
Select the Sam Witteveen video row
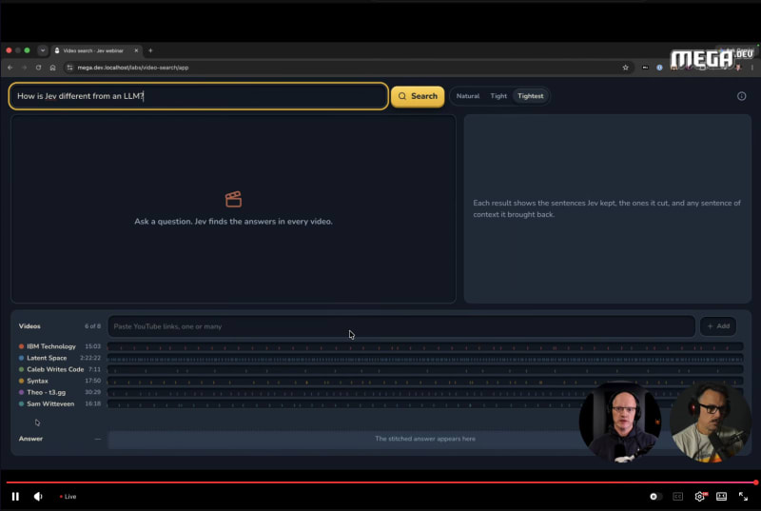(x=59, y=403)
